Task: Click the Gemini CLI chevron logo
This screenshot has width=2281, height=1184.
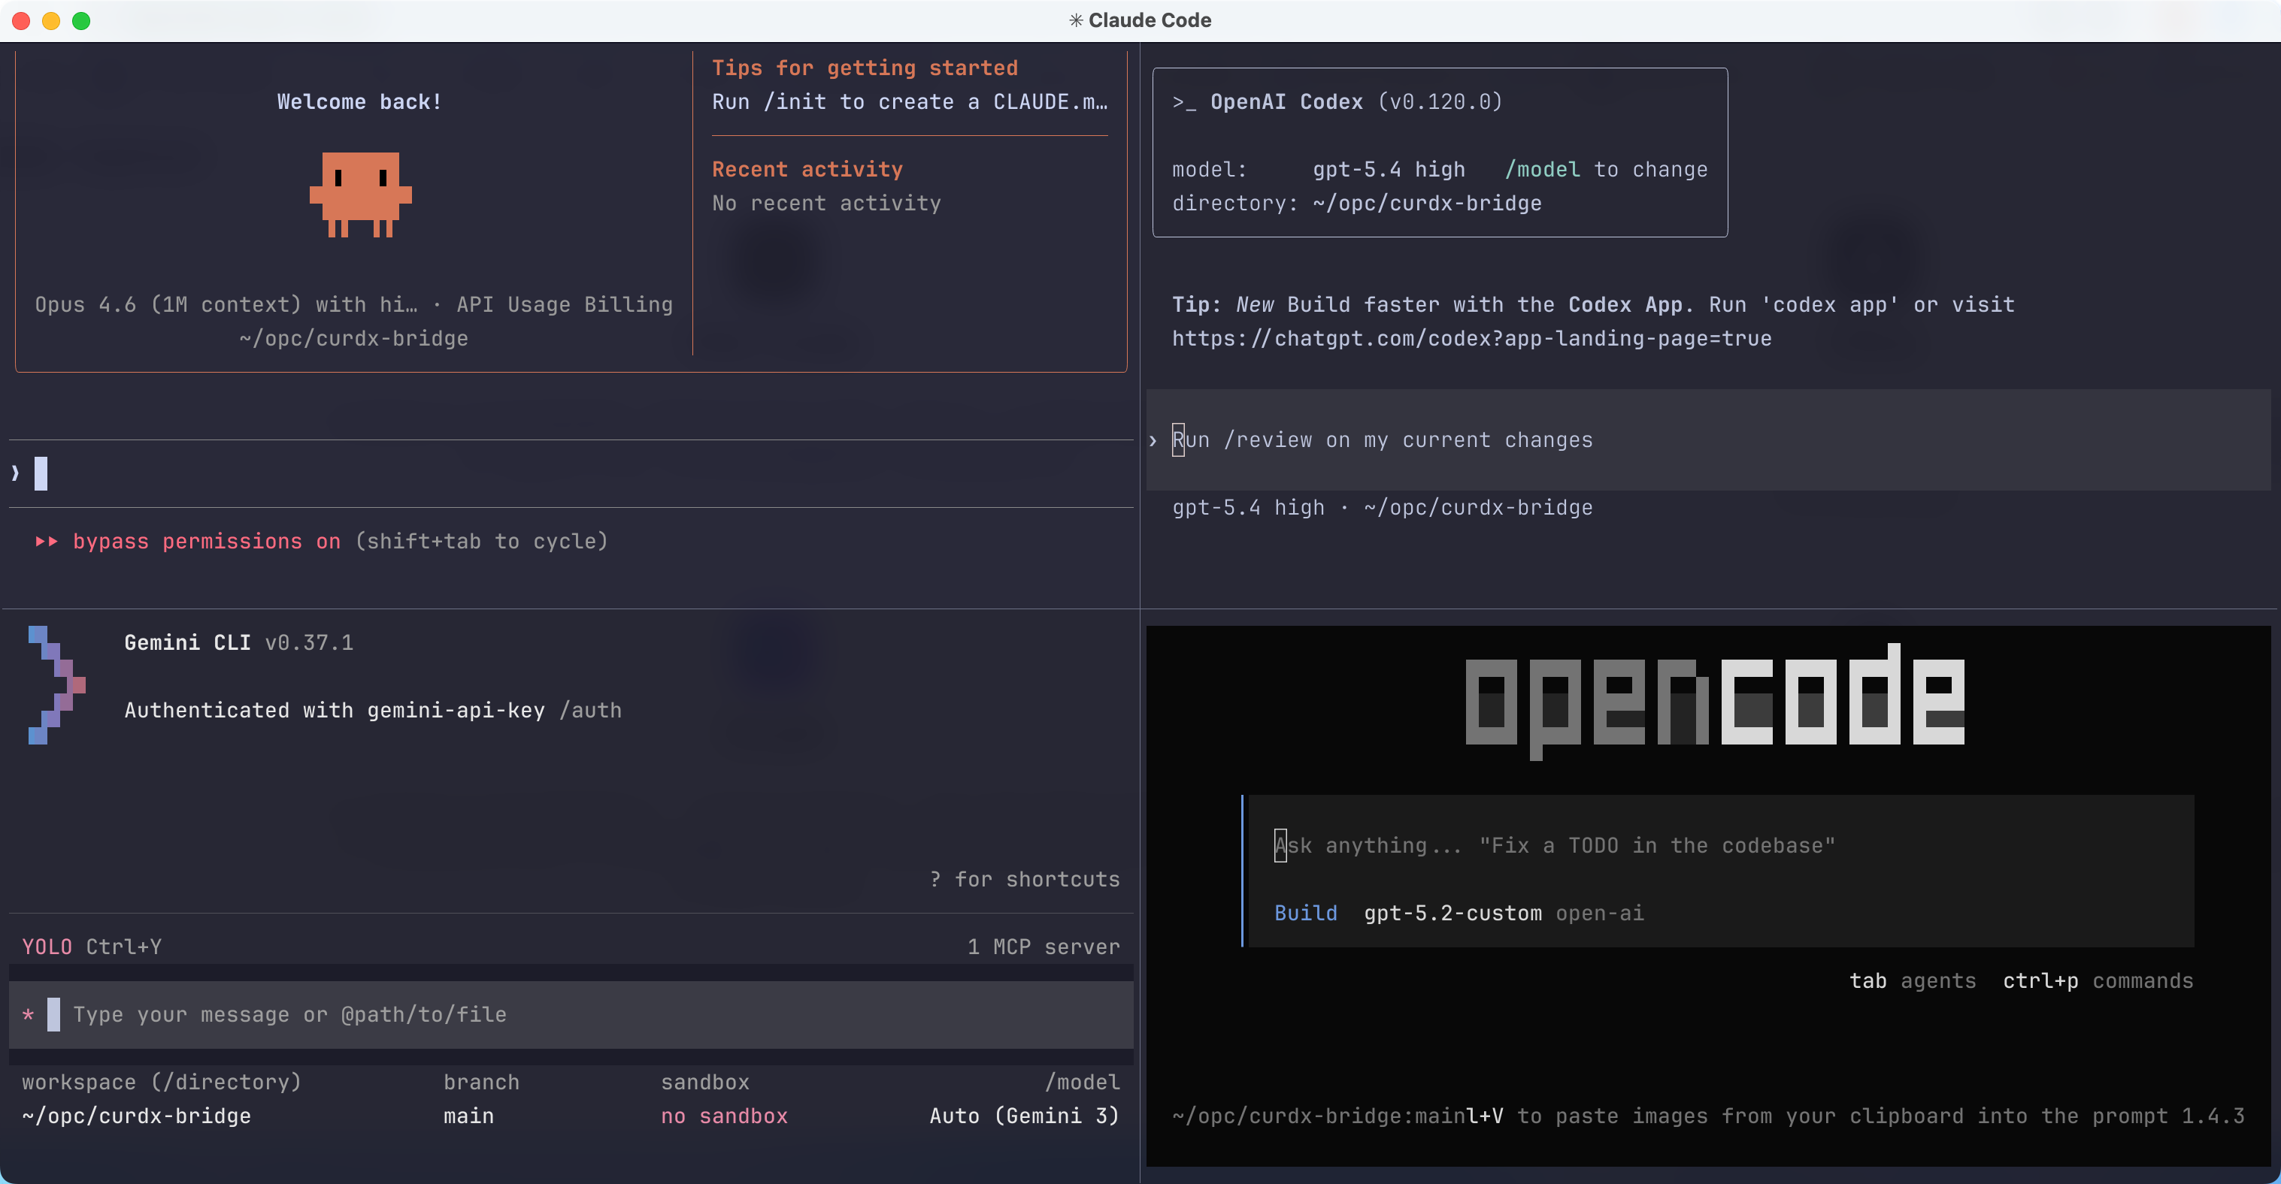Action: pyautogui.click(x=56, y=685)
